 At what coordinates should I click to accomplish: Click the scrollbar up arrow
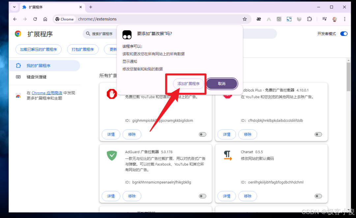(x=348, y=60)
